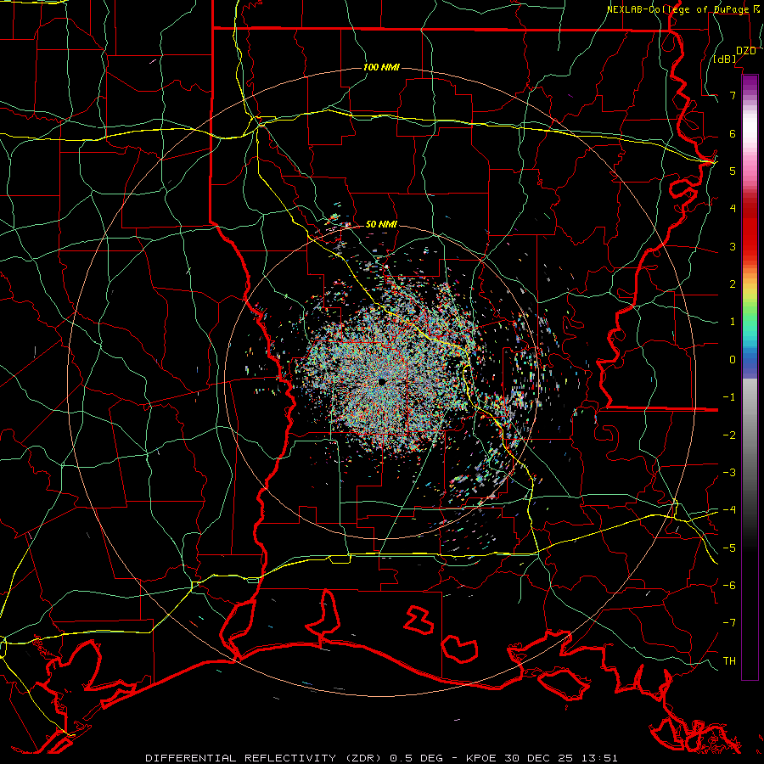
Task: Click the 6 dB tick label on legend
Action: click(x=733, y=133)
